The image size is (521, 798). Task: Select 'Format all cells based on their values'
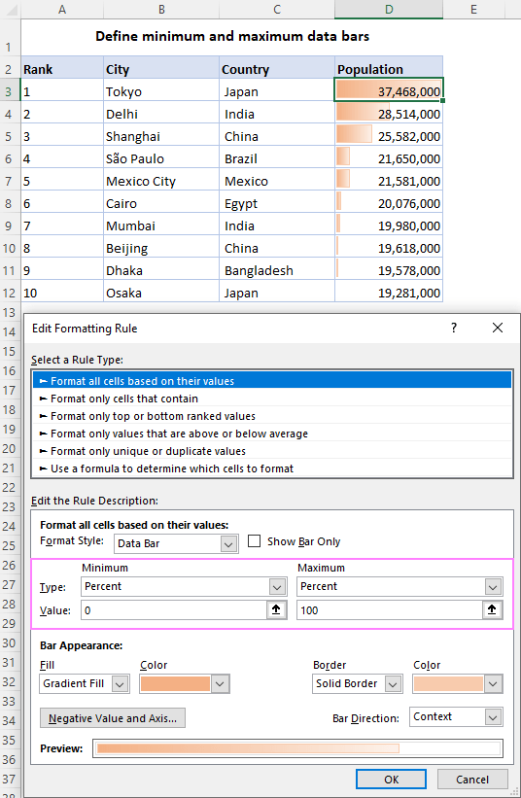[272, 381]
